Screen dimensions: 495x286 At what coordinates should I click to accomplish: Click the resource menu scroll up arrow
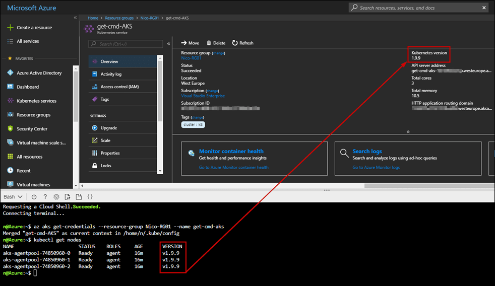click(160, 58)
